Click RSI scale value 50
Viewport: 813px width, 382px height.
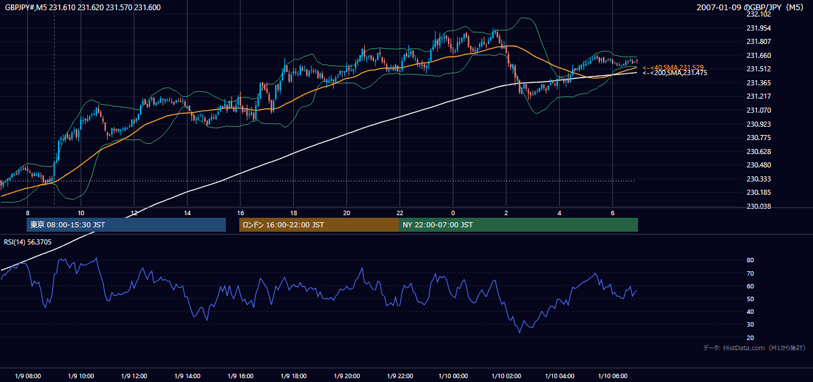point(750,299)
